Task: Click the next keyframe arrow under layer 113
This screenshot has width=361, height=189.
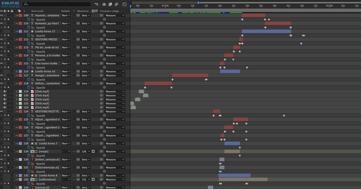Action: (8, 51)
